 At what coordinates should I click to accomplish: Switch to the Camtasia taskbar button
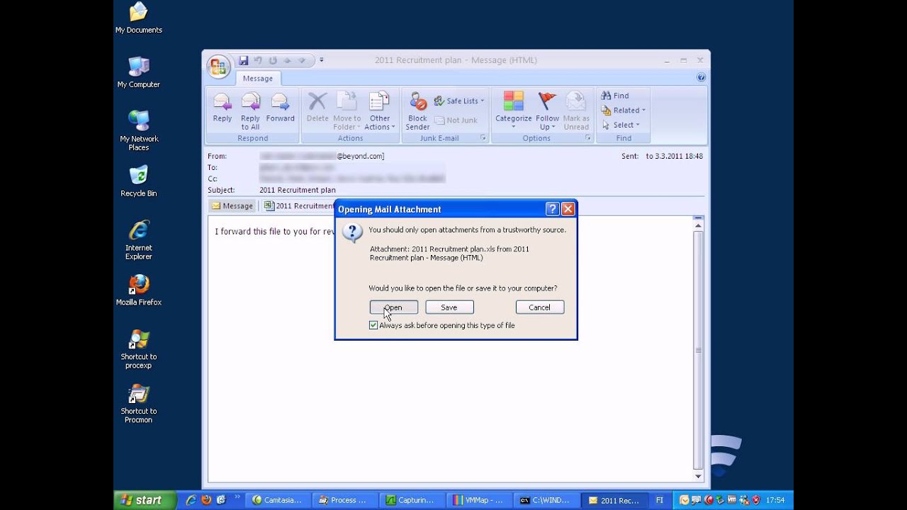tap(278, 500)
